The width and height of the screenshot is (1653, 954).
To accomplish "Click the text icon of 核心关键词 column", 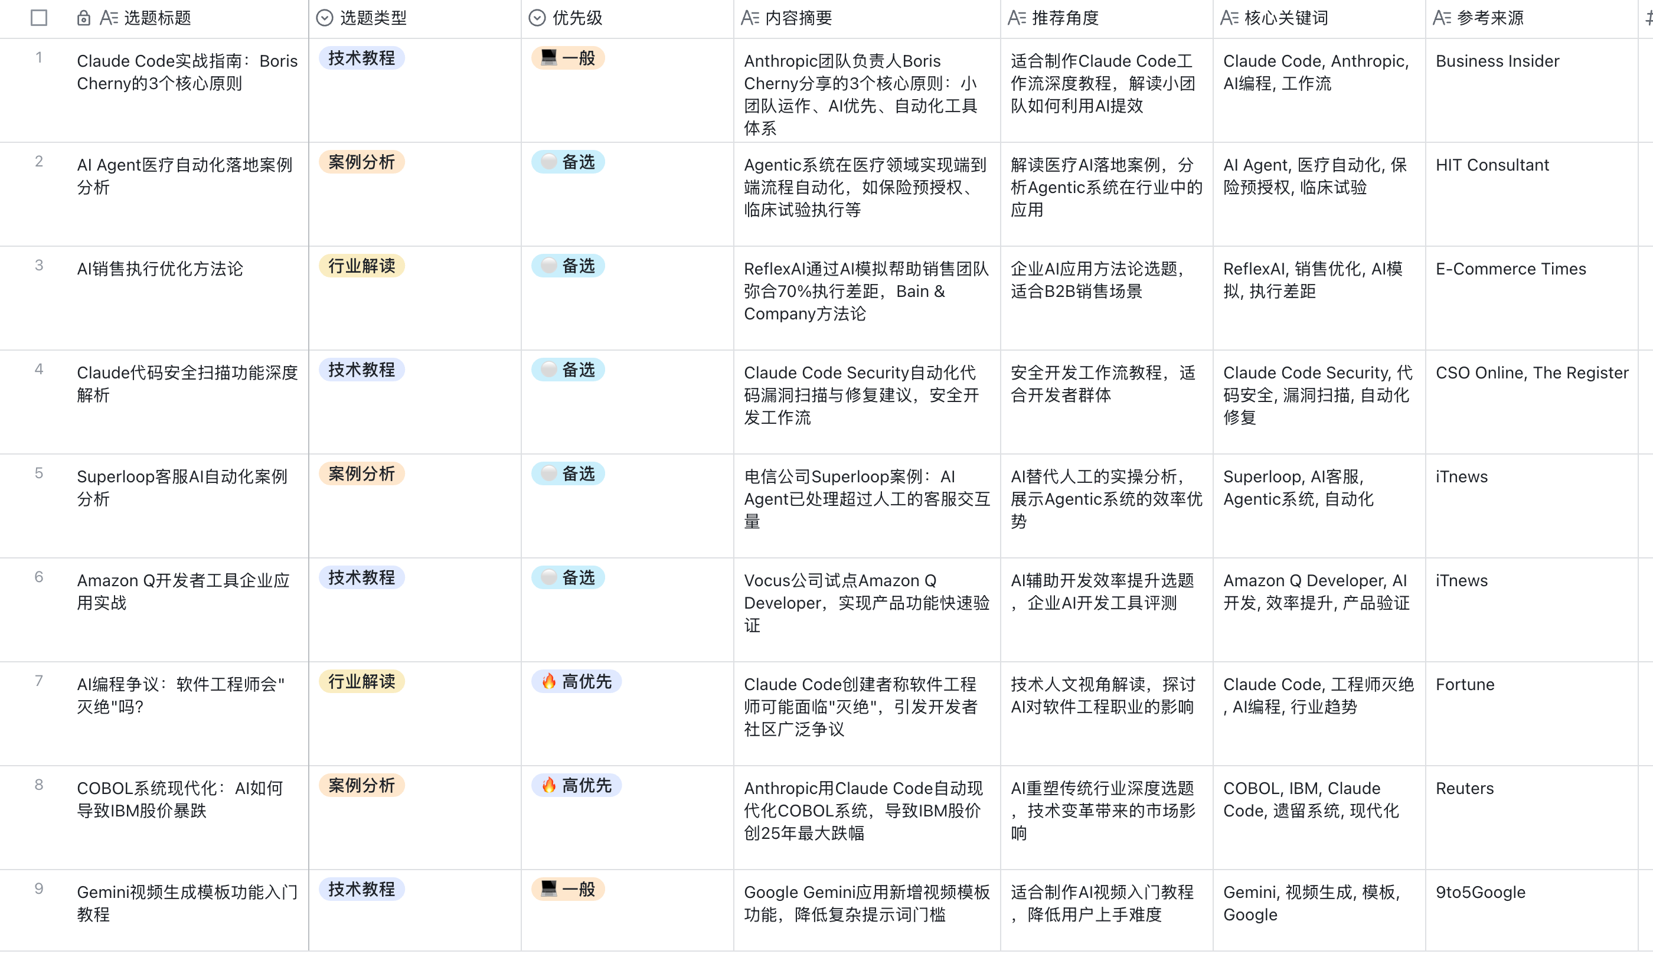I will [x=1229, y=18].
